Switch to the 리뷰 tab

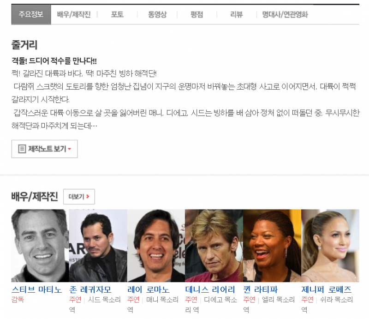(236, 14)
